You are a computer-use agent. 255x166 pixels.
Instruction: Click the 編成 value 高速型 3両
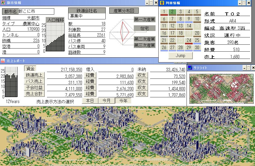(232, 28)
